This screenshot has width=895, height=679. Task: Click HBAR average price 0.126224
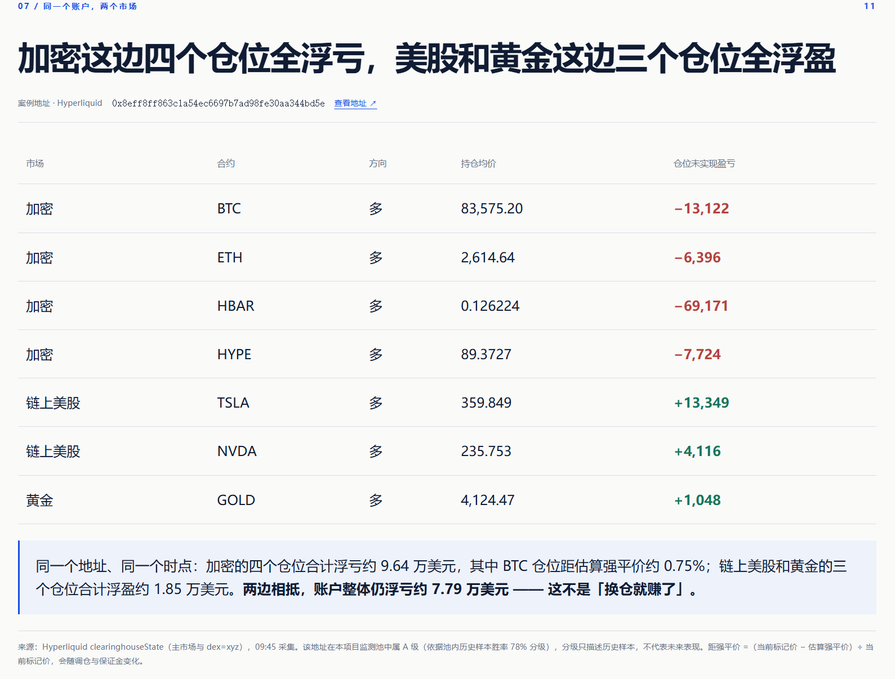pyautogui.click(x=490, y=306)
